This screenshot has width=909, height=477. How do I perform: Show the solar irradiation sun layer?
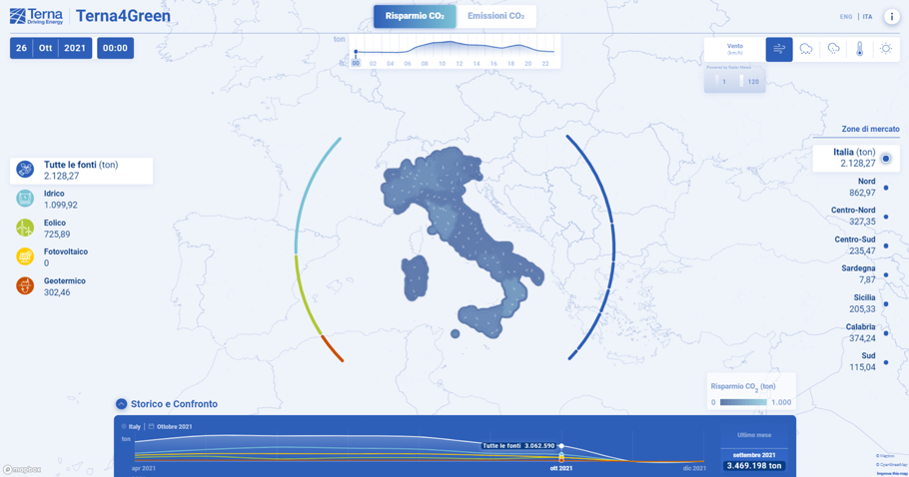(x=886, y=49)
